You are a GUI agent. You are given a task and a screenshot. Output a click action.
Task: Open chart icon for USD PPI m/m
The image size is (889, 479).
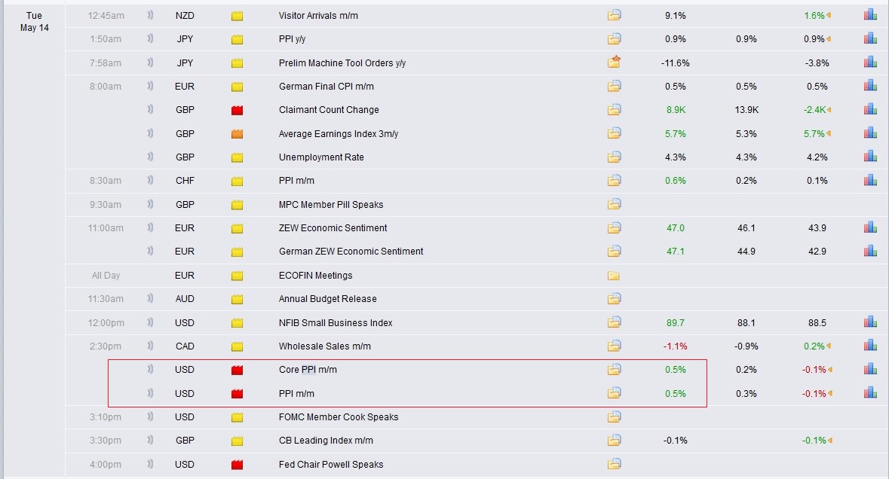click(870, 393)
